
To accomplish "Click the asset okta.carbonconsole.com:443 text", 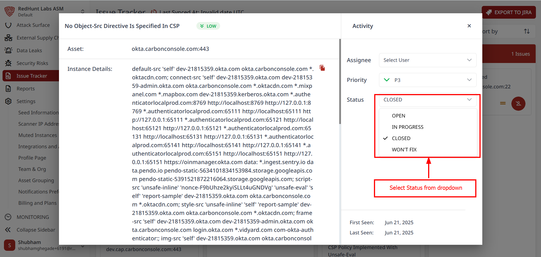I will tap(170, 49).
